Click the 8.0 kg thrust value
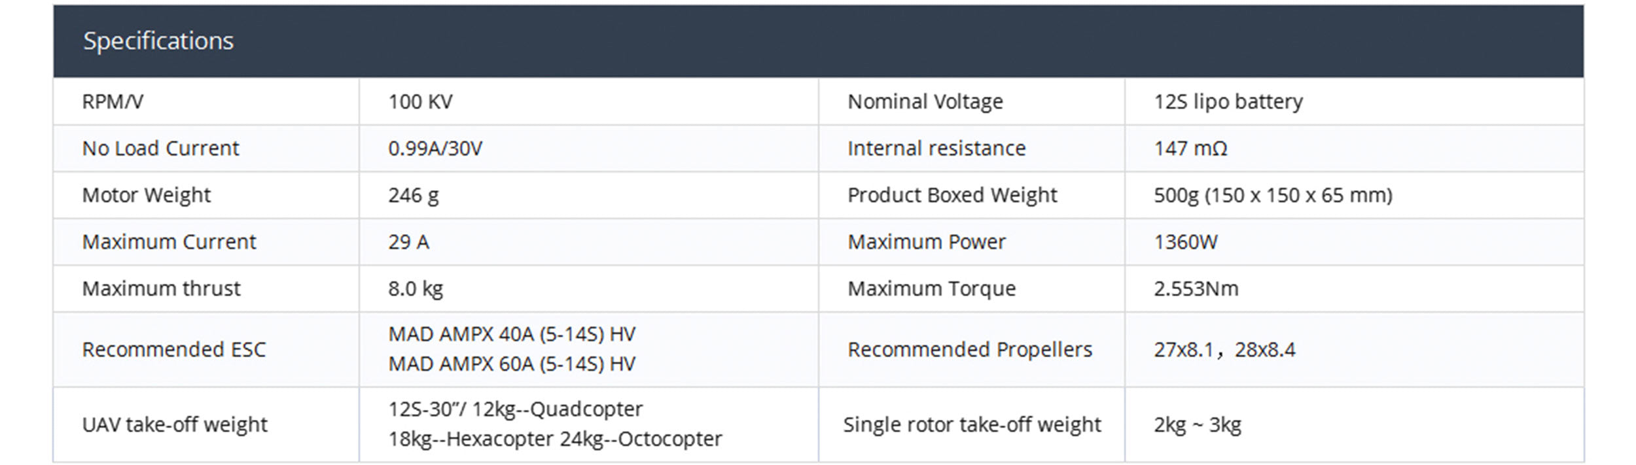 (415, 288)
